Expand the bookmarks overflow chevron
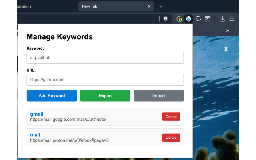 click(228, 30)
